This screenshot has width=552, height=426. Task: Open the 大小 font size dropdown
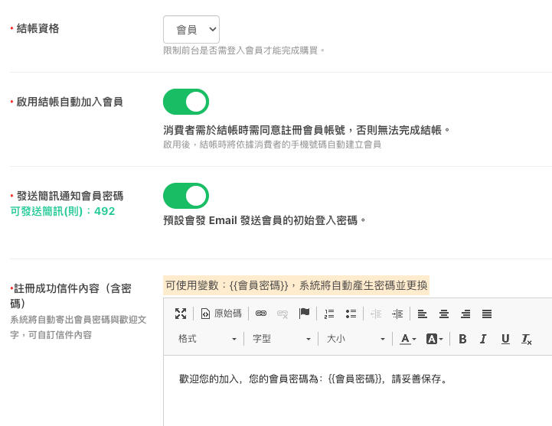355,339
